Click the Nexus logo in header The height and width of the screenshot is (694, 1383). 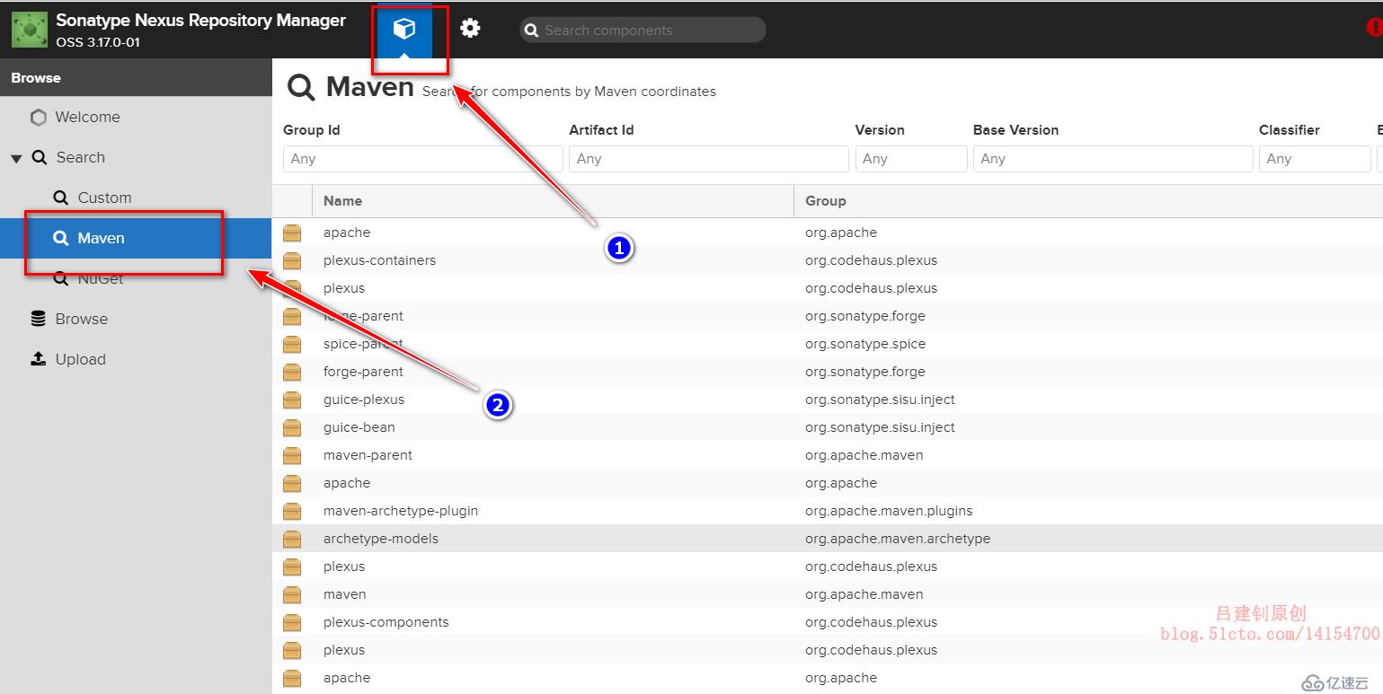click(x=30, y=30)
